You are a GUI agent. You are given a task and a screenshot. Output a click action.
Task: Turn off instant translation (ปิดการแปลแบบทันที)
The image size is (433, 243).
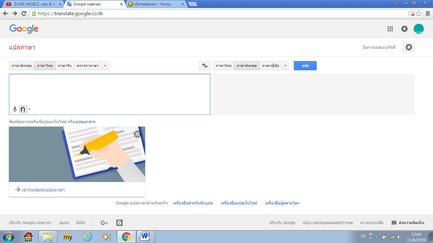(379, 47)
